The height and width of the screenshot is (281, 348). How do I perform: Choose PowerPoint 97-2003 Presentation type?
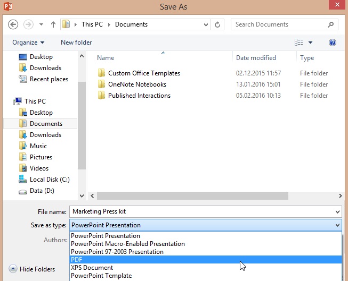point(206,252)
